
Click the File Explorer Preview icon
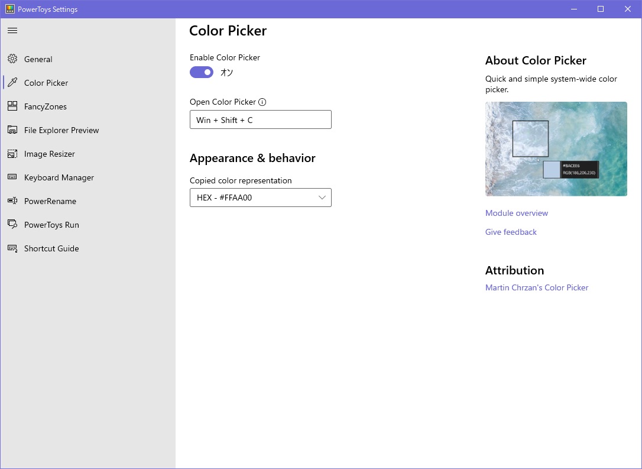12,130
